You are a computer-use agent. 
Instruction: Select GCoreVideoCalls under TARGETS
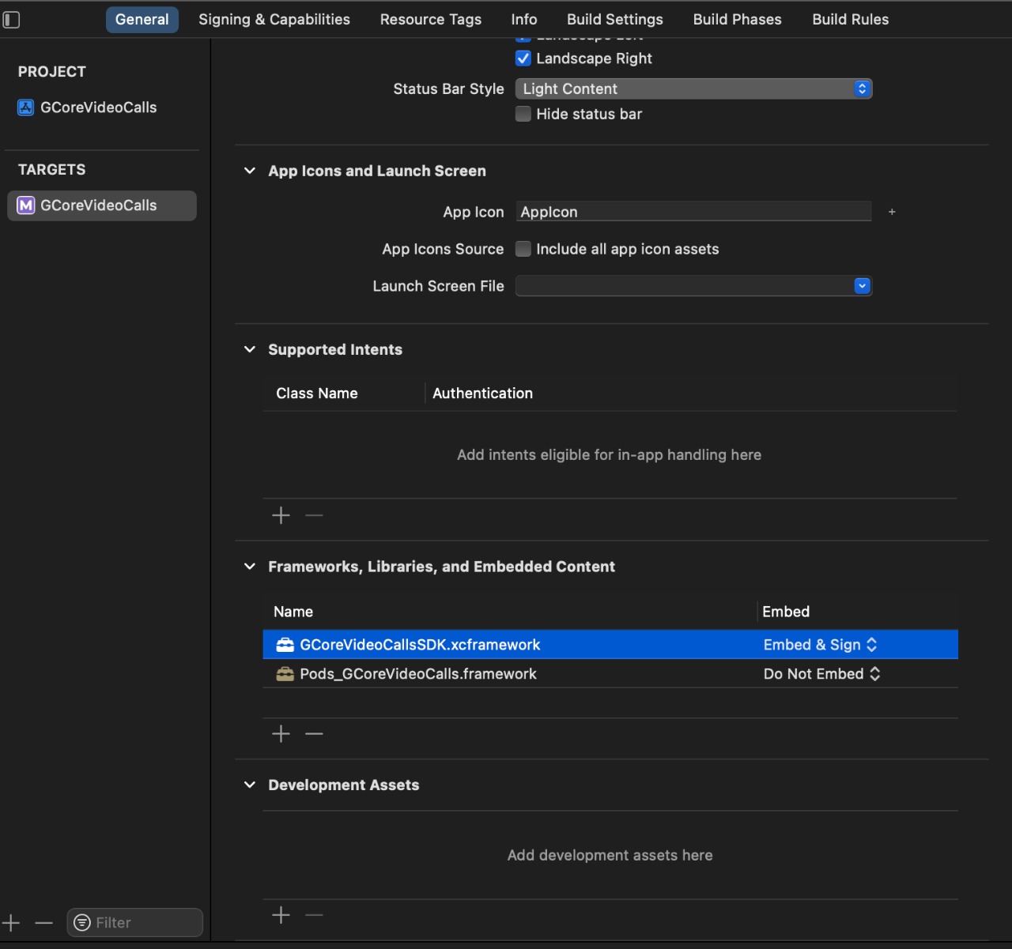click(x=102, y=205)
